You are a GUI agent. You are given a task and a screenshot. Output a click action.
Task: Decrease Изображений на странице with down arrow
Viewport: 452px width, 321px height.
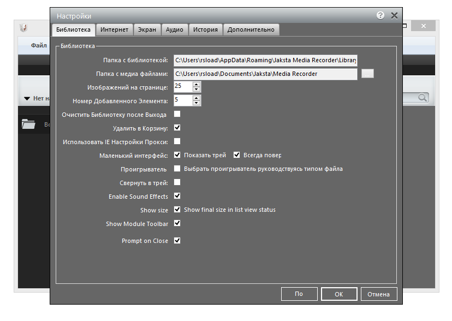(x=197, y=89)
